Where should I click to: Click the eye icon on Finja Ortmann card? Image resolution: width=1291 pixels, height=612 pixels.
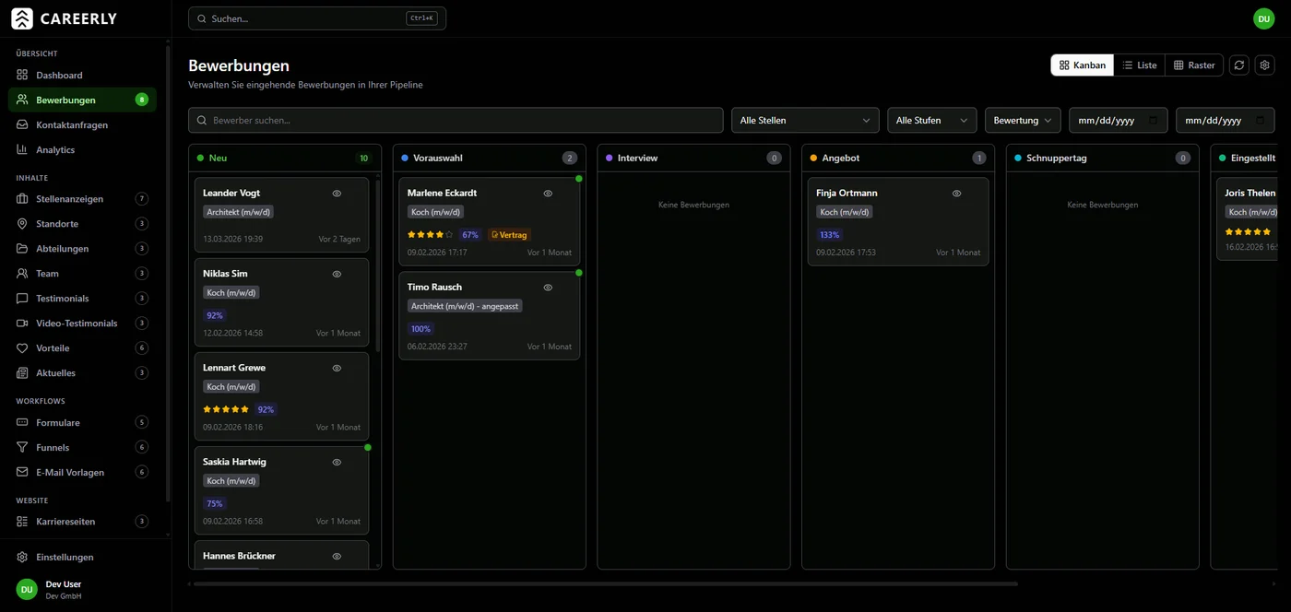pos(956,194)
